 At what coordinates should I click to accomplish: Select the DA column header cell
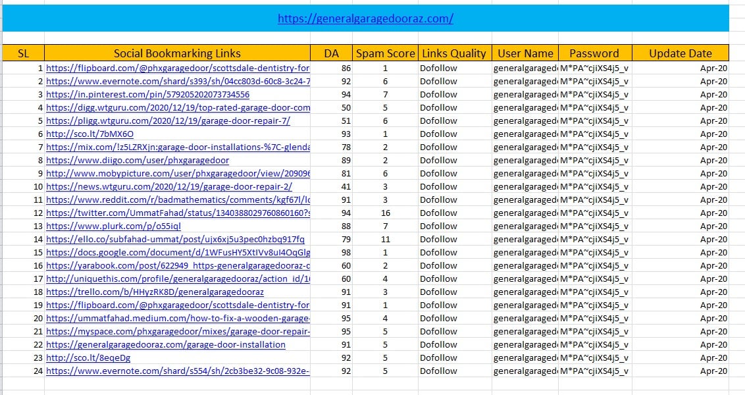332,53
